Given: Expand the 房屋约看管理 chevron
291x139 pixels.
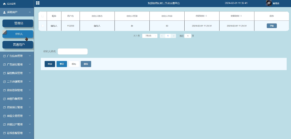Looking at the screenshot, I should point(30,99).
